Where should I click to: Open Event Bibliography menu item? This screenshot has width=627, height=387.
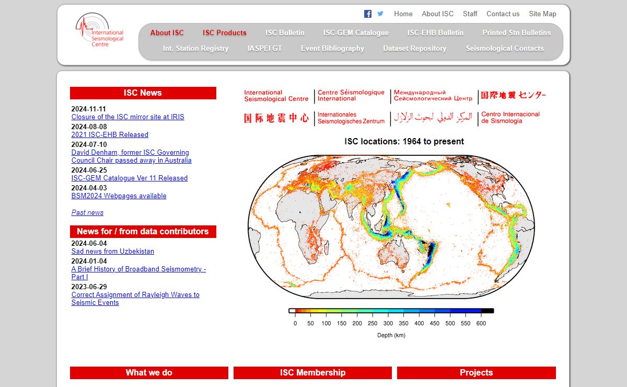pos(333,48)
